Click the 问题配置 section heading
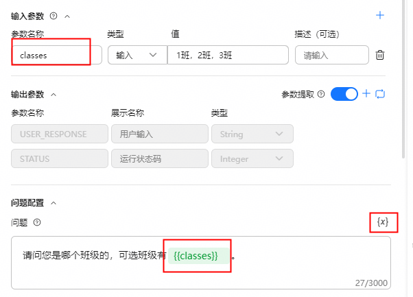Image resolution: width=413 pixels, height=297 pixels. 27,203
